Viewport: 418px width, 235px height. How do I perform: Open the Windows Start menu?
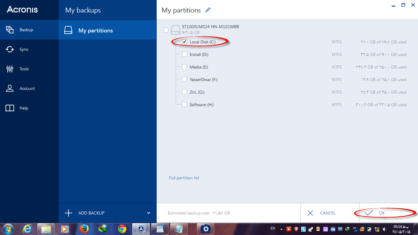(8, 229)
